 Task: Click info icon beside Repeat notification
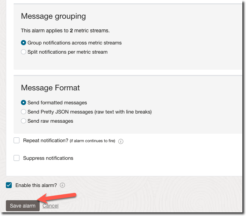tap(121, 141)
